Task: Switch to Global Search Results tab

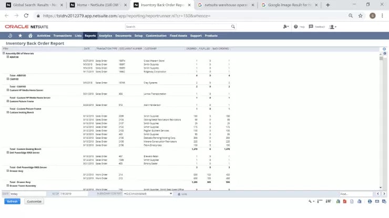Action: click(35, 5)
